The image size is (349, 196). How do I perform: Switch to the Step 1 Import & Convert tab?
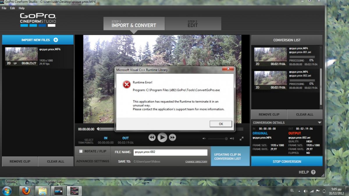(x=134, y=24)
